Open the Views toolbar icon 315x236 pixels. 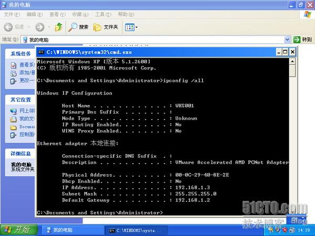[129, 27]
